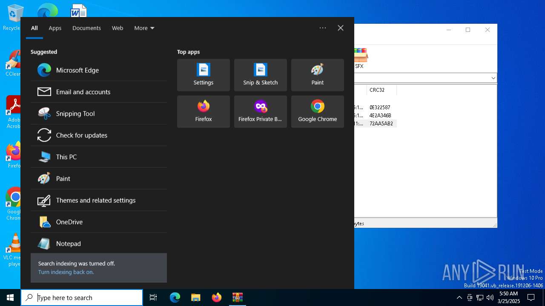Image resolution: width=545 pixels, height=306 pixels.
Task: Click Turn indexing back on link
Action: pyautogui.click(x=66, y=272)
